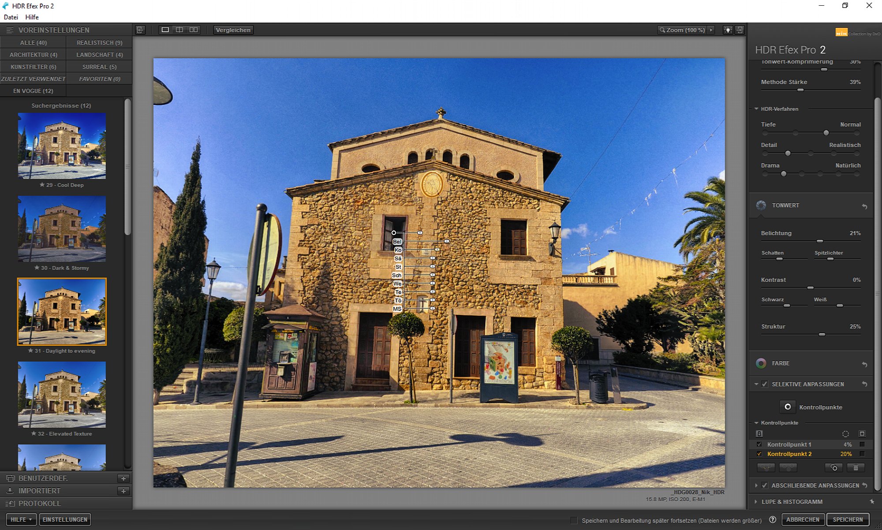The width and height of the screenshot is (882, 530).
Task: Click the control point size column icon
Action: (845, 434)
